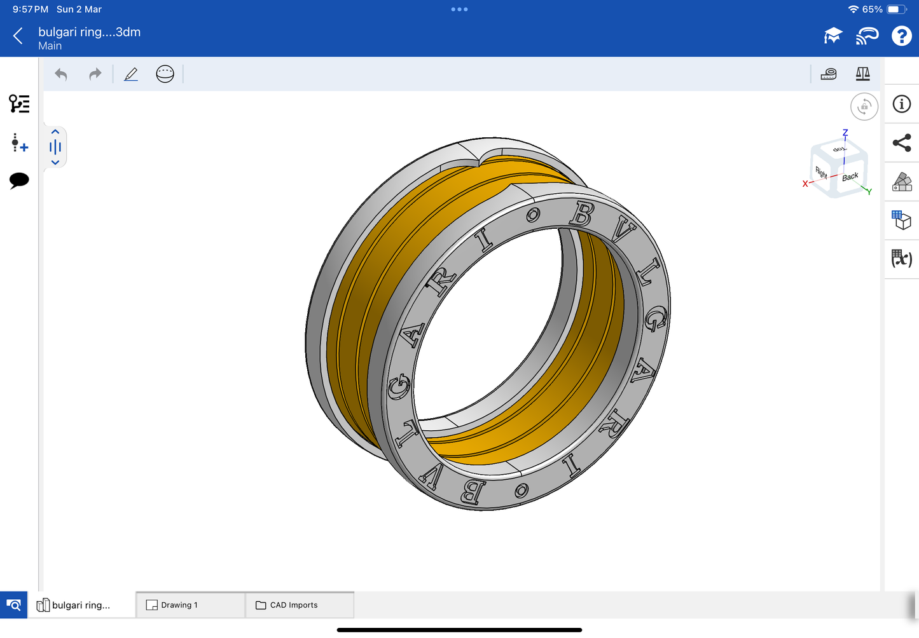919x638 pixels.
Task: Open the measure tool
Action: (829, 74)
